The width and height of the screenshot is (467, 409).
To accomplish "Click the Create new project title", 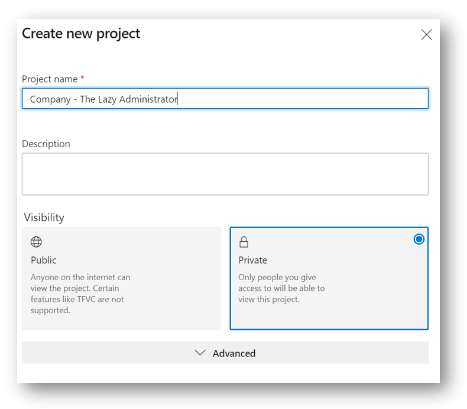I will [81, 33].
